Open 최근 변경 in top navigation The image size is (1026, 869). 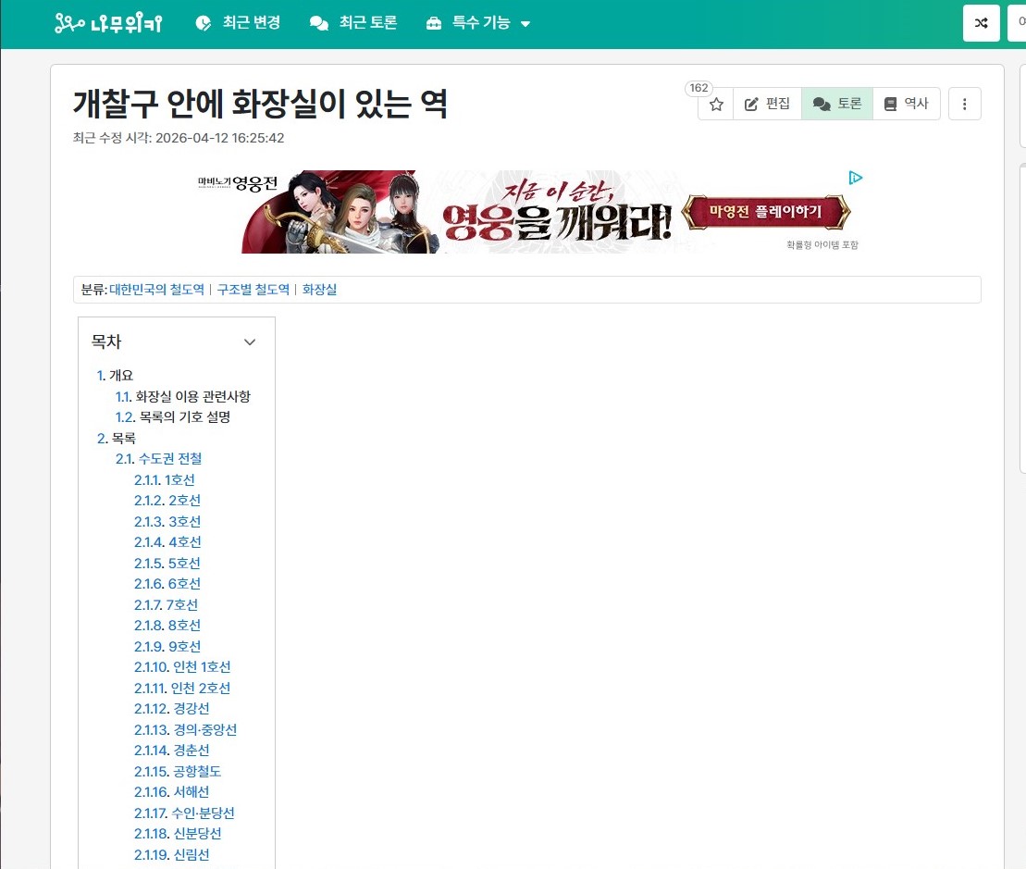(x=238, y=23)
